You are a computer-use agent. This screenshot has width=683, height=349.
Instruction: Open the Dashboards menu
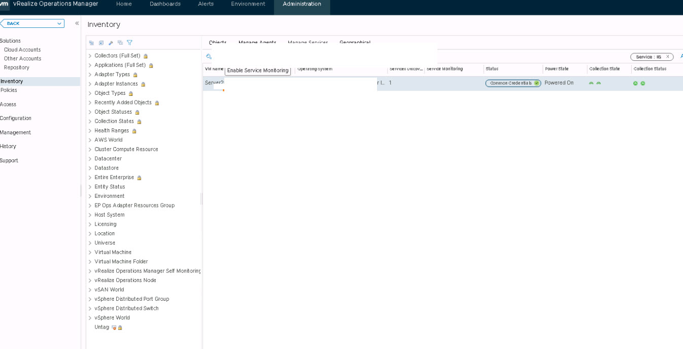(x=165, y=4)
